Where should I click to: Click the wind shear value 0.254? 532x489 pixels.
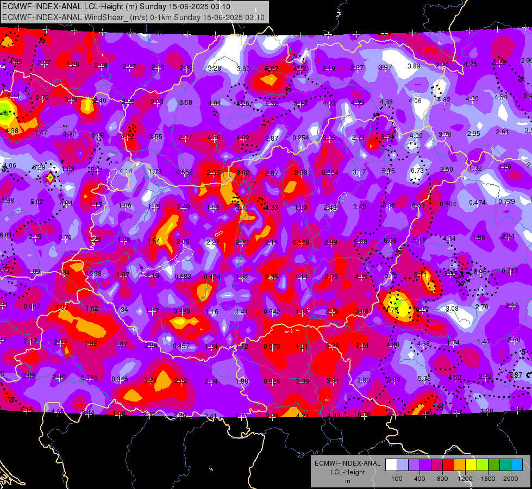[x=301, y=138]
